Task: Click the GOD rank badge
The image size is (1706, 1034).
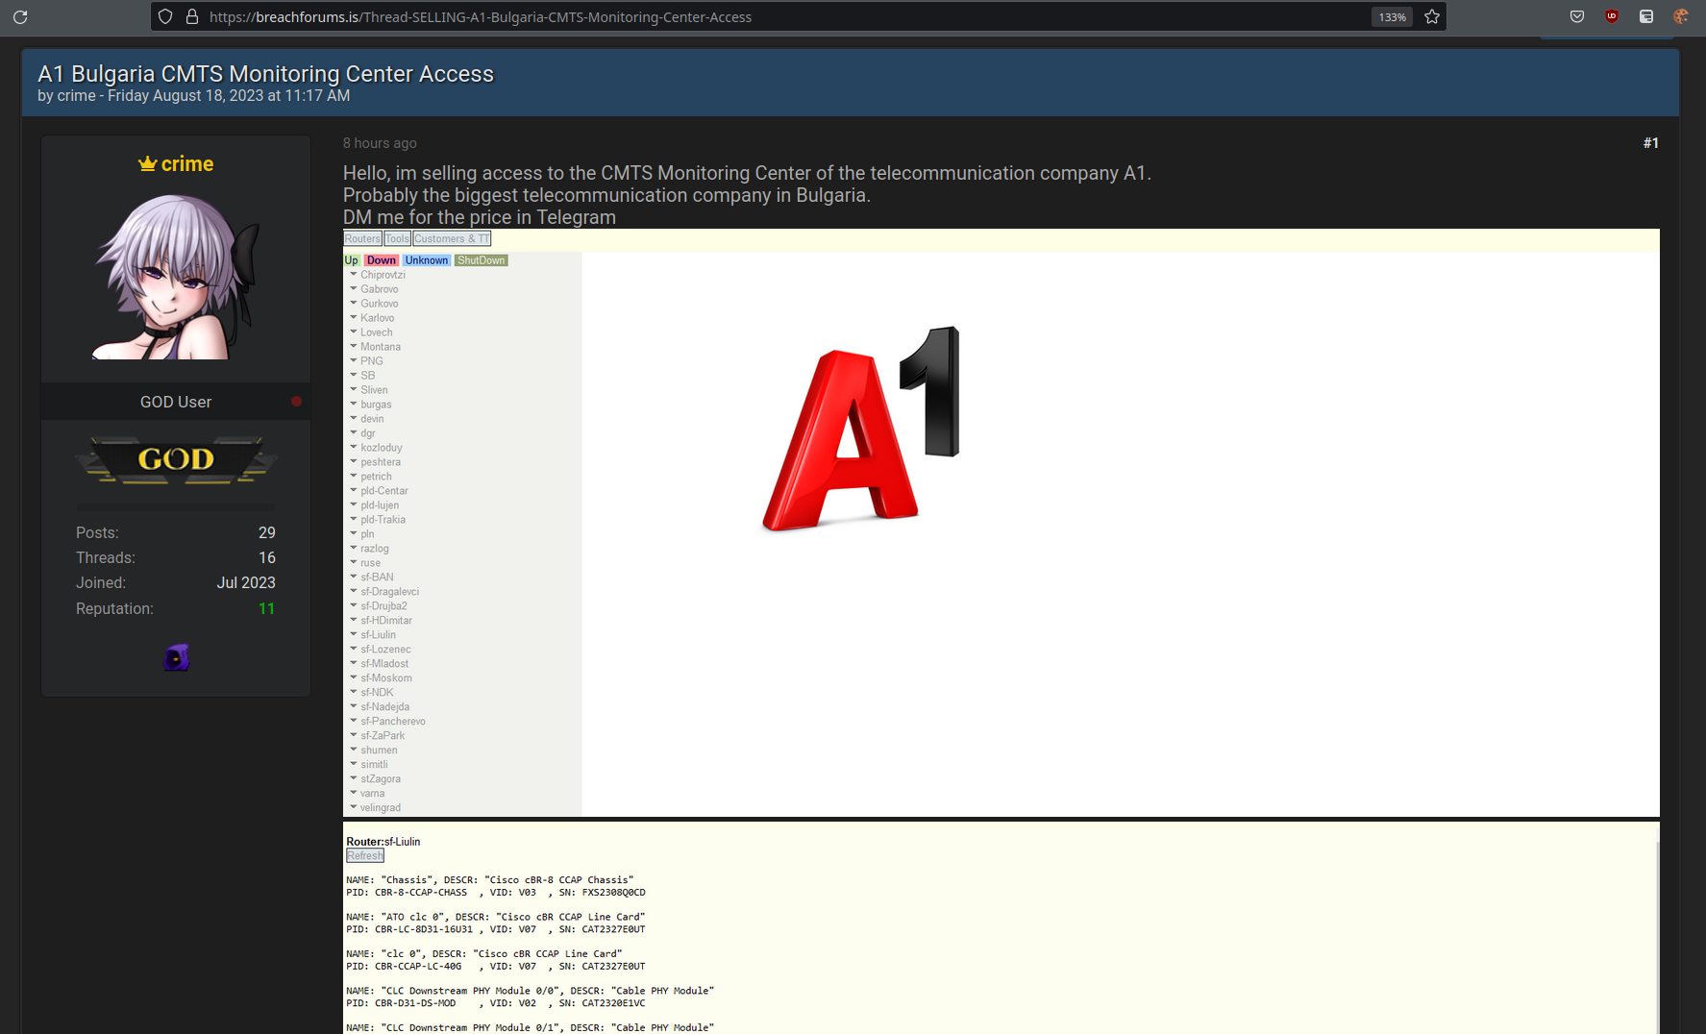Action: 176,459
